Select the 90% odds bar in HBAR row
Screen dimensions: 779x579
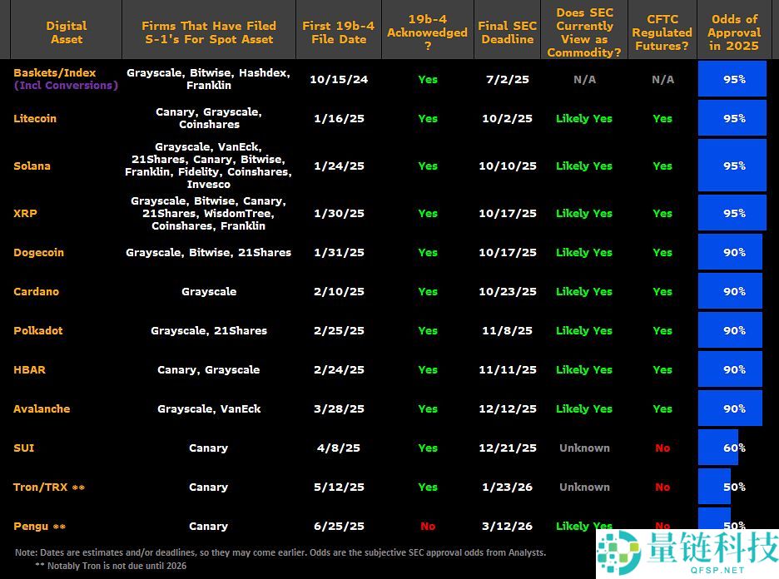[x=730, y=369]
